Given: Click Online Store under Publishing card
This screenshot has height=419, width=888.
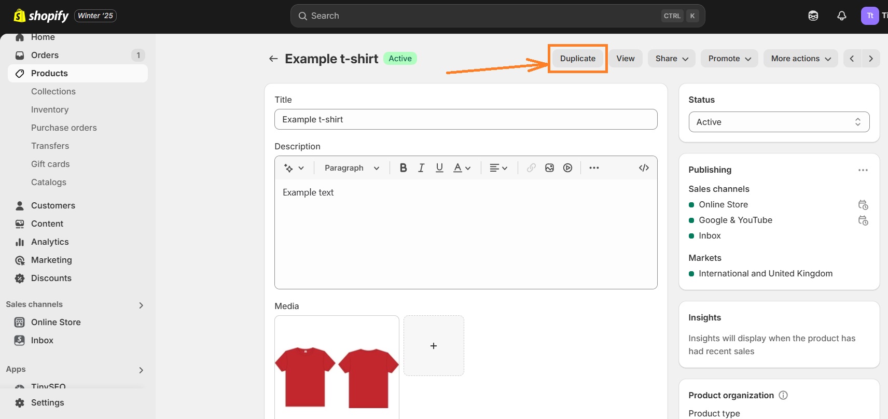Looking at the screenshot, I should pos(723,205).
